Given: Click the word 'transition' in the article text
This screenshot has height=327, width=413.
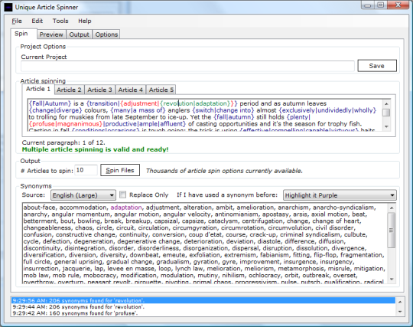Looking at the screenshot, I should click(x=103, y=103).
